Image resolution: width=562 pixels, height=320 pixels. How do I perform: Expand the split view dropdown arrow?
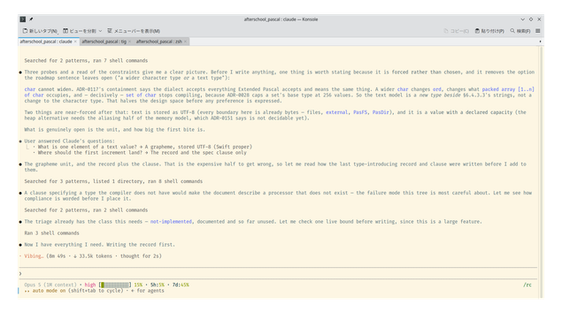click(100, 31)
